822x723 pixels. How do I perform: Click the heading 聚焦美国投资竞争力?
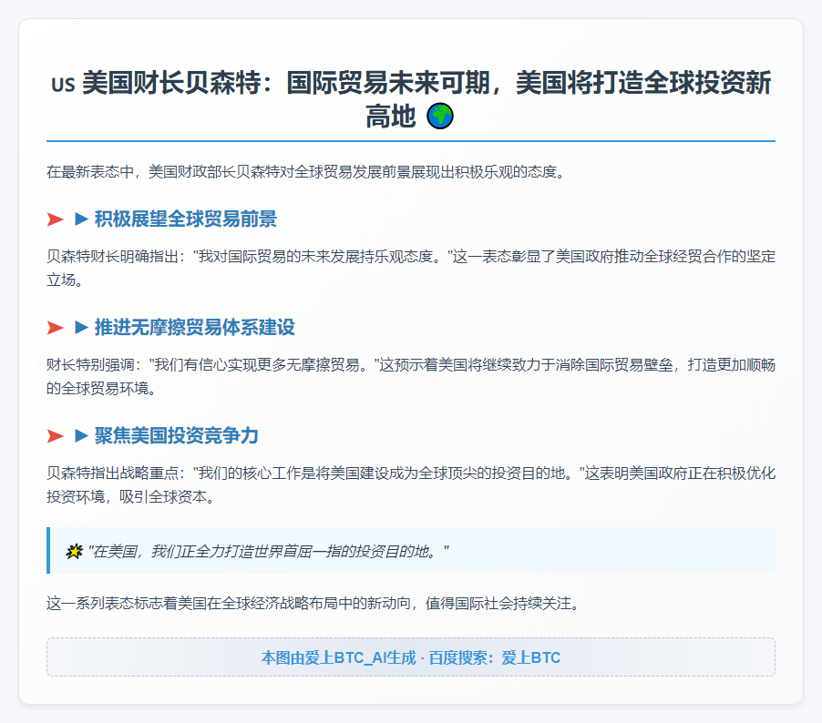pyautogui.click(x=176, y=436)
